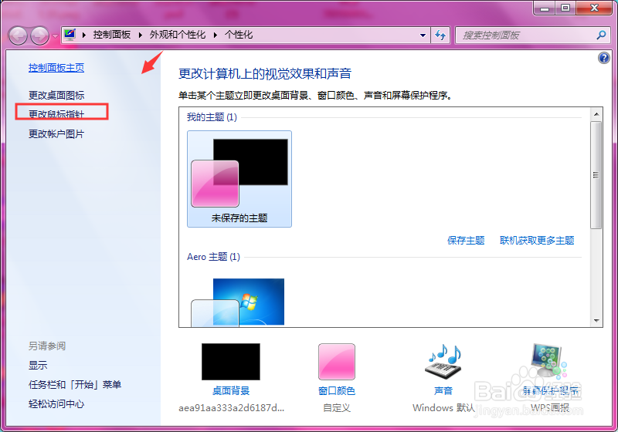Focus the 搜索控制面板 search field
This screenshot has height=432, width=618.
coord(528,35)
